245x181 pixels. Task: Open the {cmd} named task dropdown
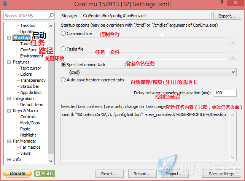(x=152, y=72)
